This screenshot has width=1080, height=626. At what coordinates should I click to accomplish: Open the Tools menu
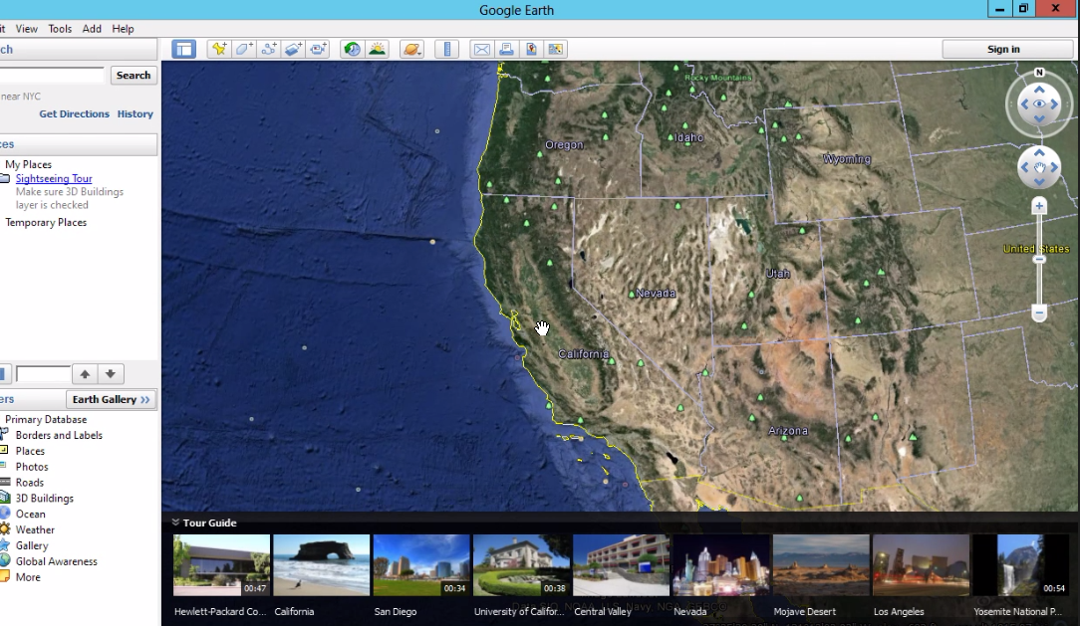[x=60, y=28]
